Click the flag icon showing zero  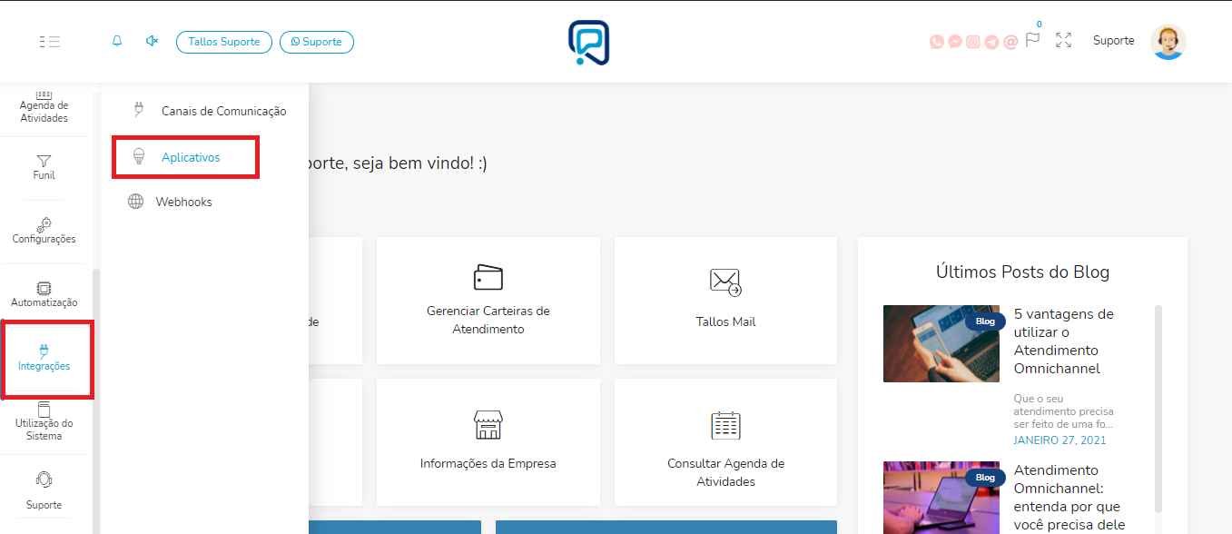click(1031, 41)
